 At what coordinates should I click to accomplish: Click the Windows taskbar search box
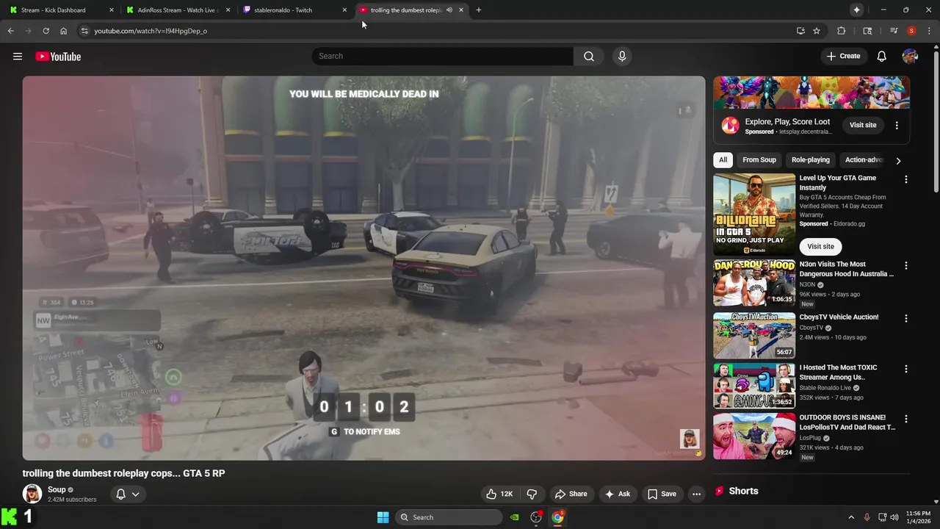pos(449,517)
